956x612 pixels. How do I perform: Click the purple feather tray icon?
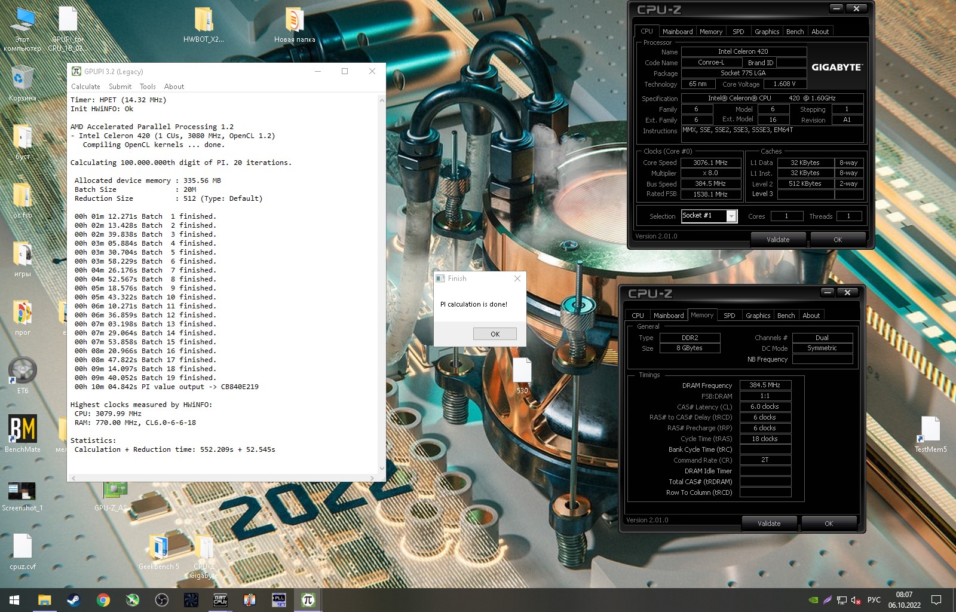[828, 600]
